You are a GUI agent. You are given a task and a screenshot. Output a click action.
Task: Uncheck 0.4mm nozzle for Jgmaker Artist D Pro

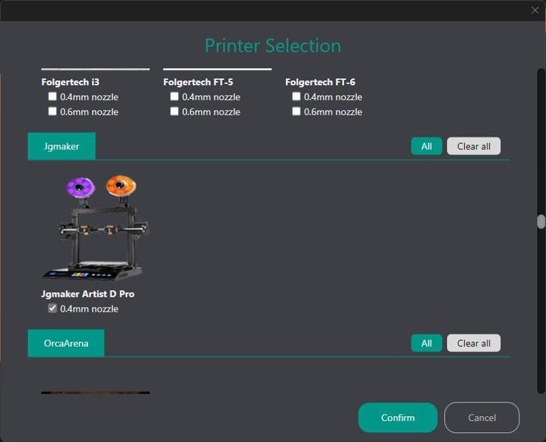(x=51, y=308)
